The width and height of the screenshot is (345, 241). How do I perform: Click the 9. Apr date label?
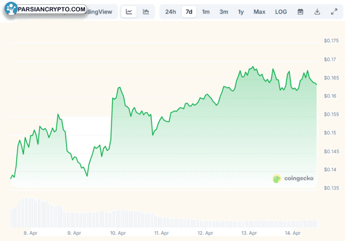(74, 233)
